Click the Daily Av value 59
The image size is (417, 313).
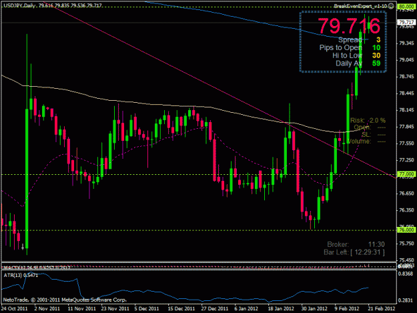click(x=376, y=63)
